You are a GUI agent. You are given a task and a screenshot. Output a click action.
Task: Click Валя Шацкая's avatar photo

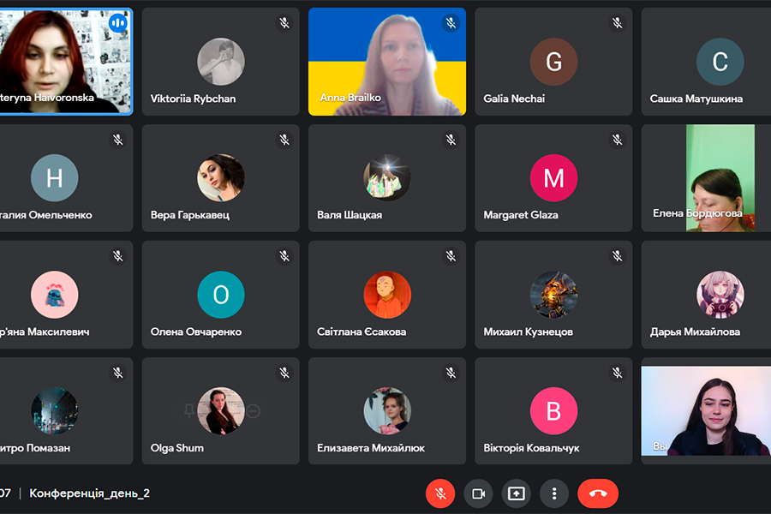387,177
